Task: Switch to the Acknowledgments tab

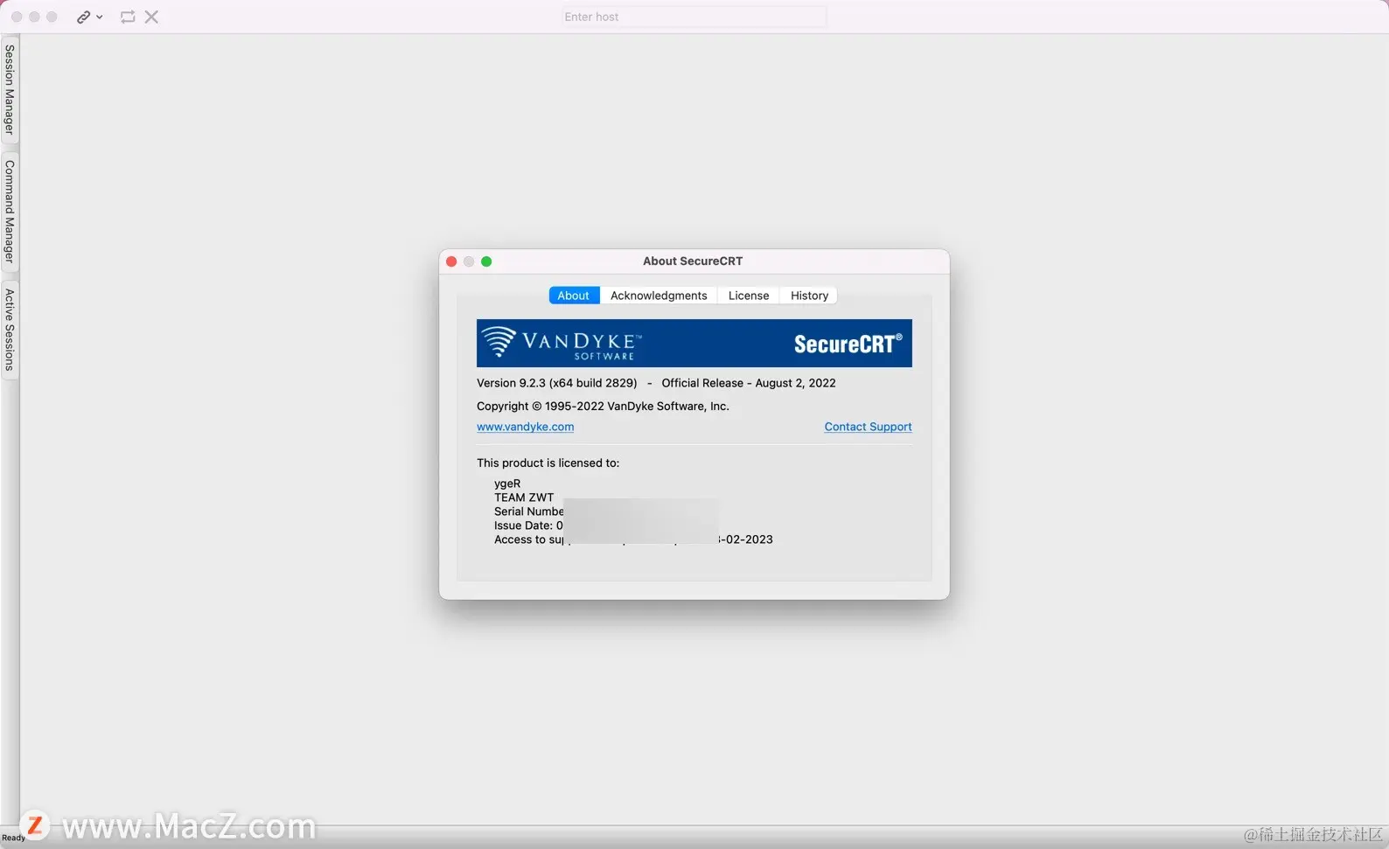Action: point(659,296)
